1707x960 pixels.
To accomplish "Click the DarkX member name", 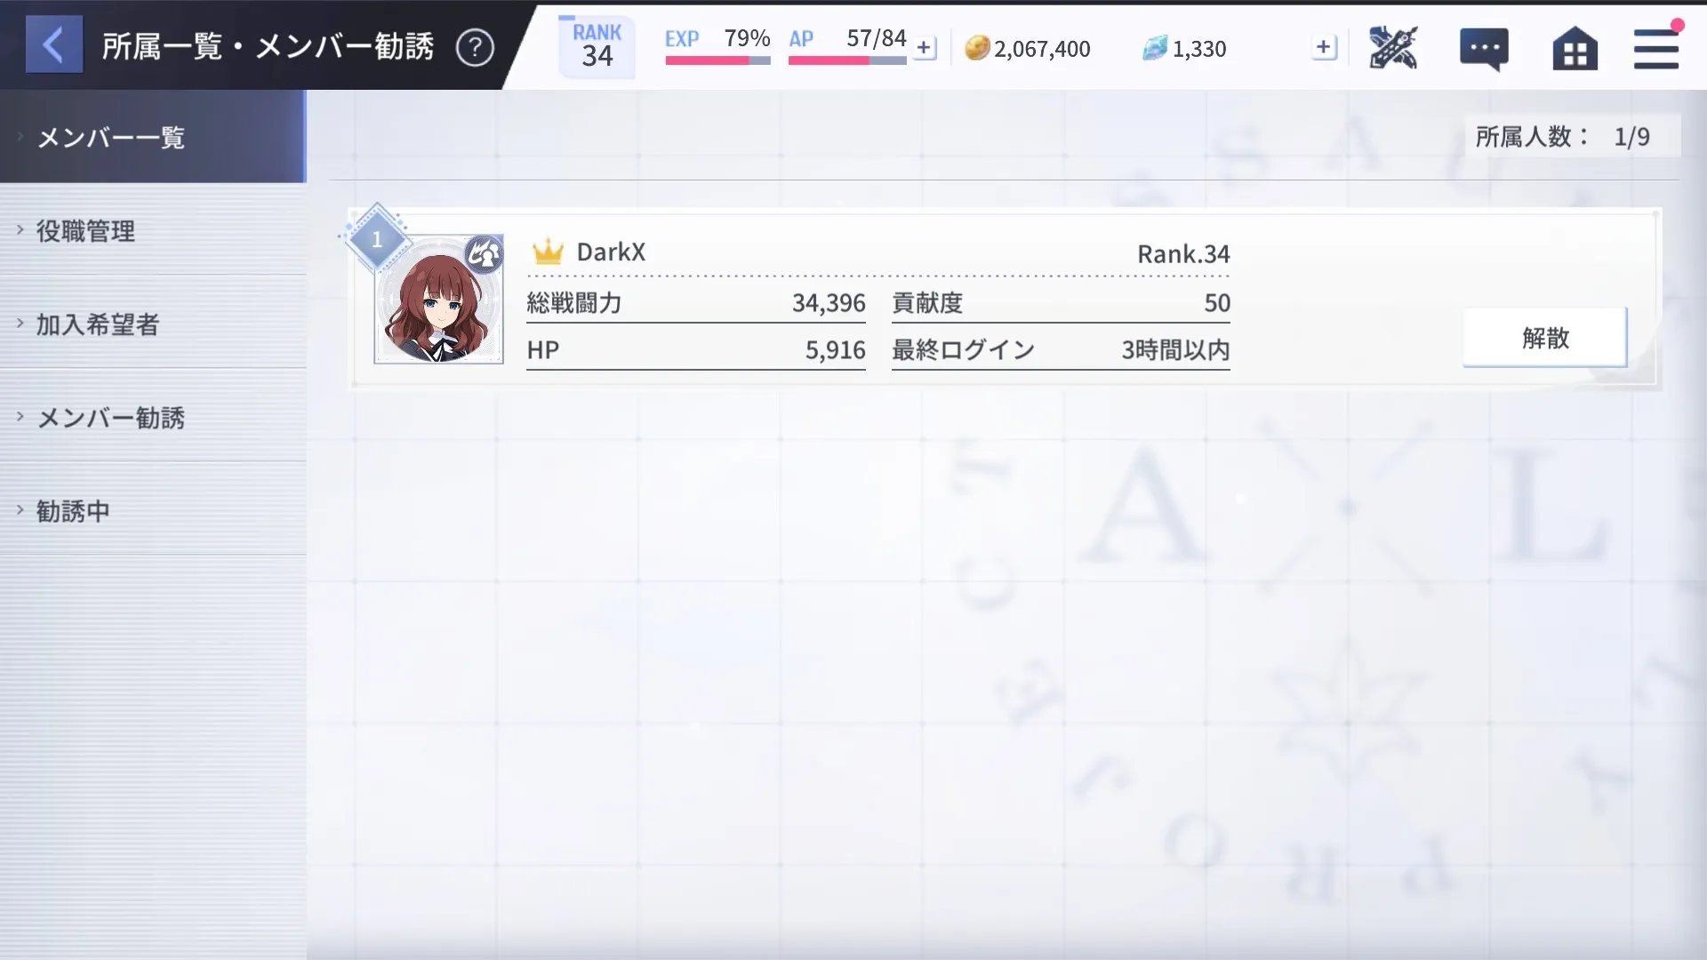I will [x=611, y=252].
